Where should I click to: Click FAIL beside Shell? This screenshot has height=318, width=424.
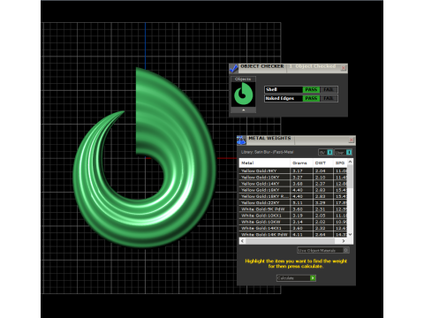pos(329,89)
